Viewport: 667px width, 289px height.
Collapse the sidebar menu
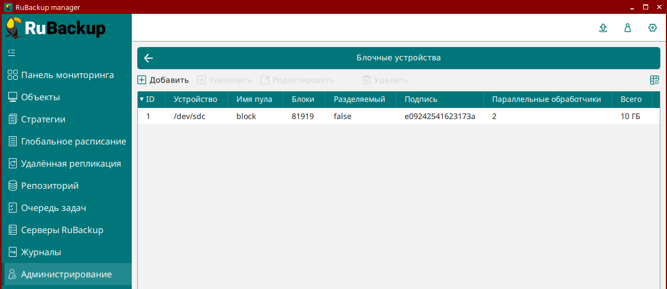point(12,53)
